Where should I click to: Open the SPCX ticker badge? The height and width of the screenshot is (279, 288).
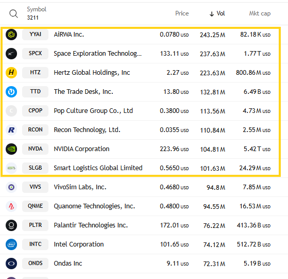[35, 54]
